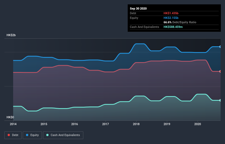Viewport: 225px width, 144px height.
Task: Click the 2020 axis label
Action: [x=198, y=124]
